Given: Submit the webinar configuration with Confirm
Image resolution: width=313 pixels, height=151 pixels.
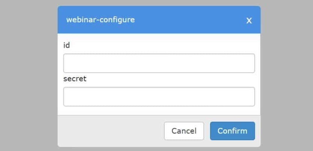Looking at the screenshot, I should tap(233, 131).
